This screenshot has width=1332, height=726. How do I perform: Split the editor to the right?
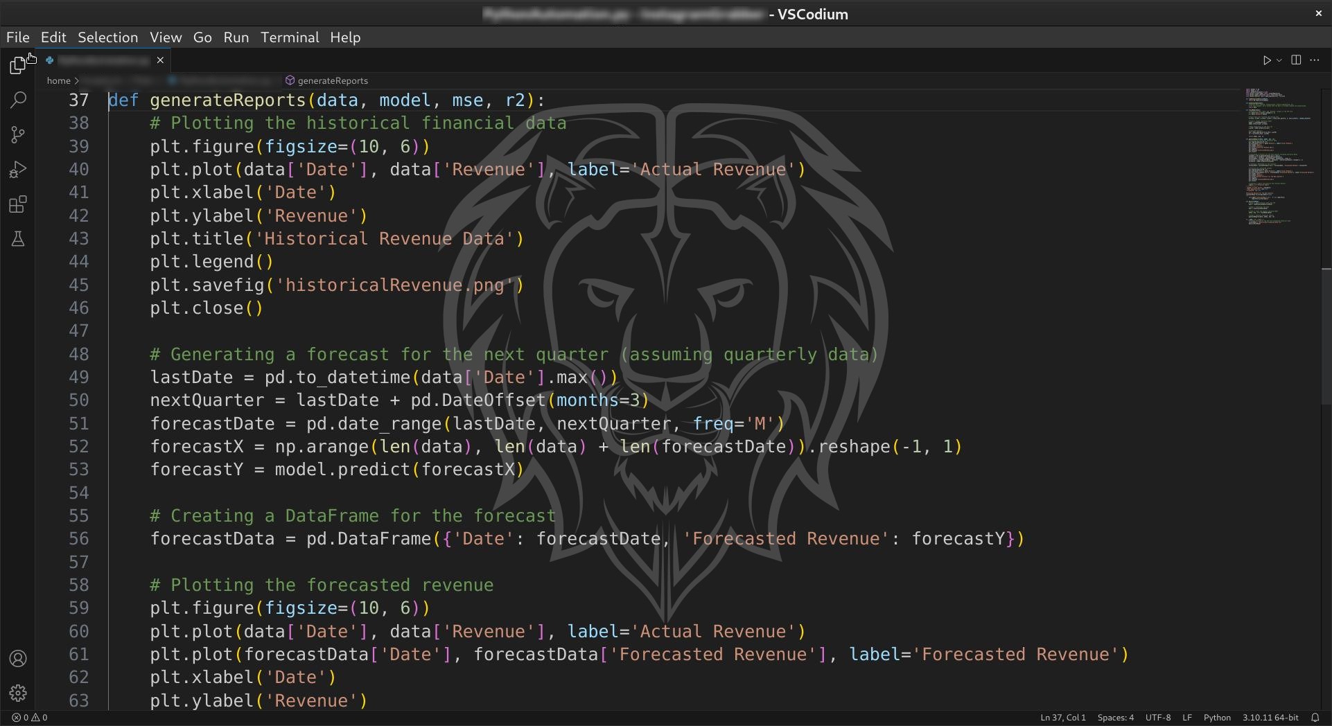point(1296,60)
